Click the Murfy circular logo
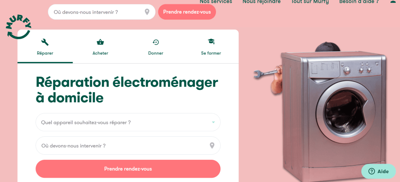The image size is (400, 182). click(18, 28)
